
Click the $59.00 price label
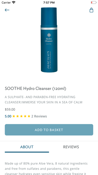tap(10, 109)
